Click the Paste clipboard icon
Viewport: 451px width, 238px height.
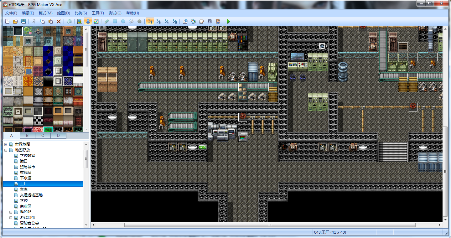coord(50,21)
